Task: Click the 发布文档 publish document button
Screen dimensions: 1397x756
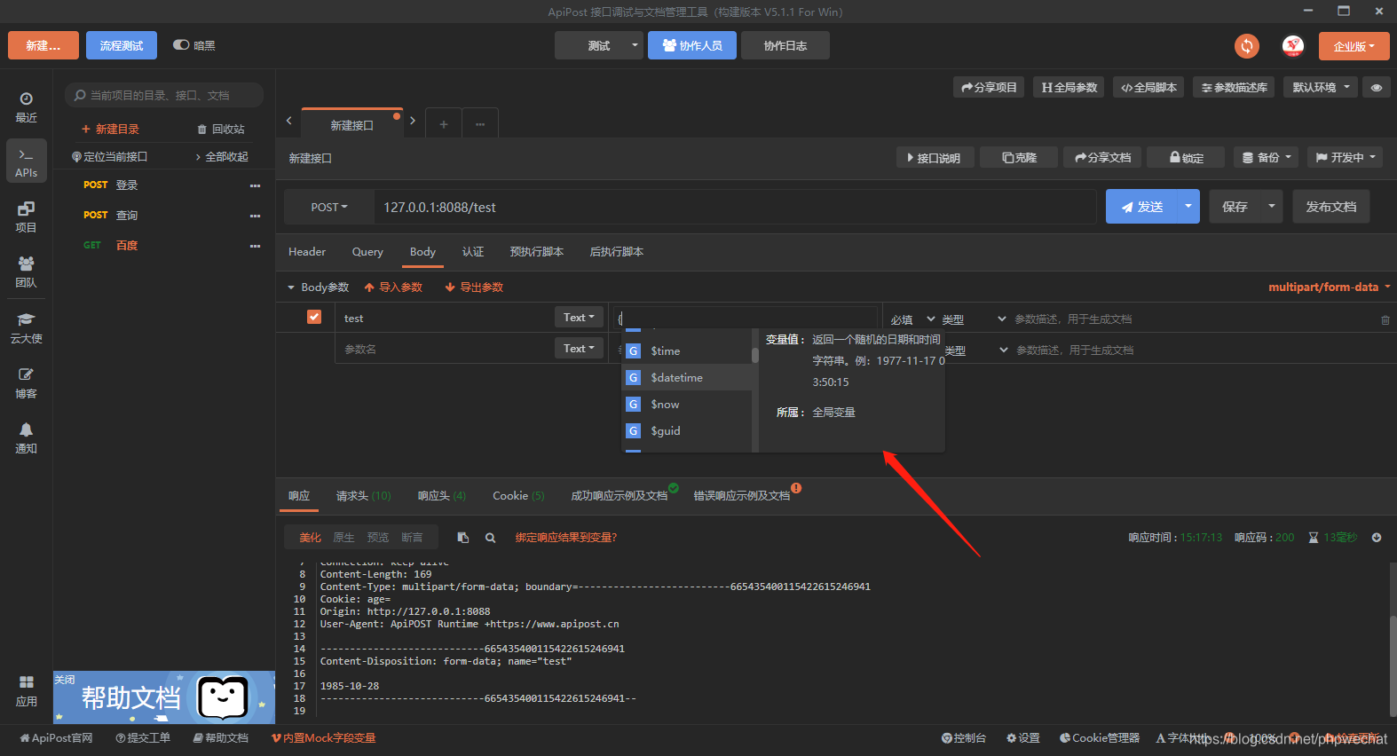Action: click(x=1330, y=206)
